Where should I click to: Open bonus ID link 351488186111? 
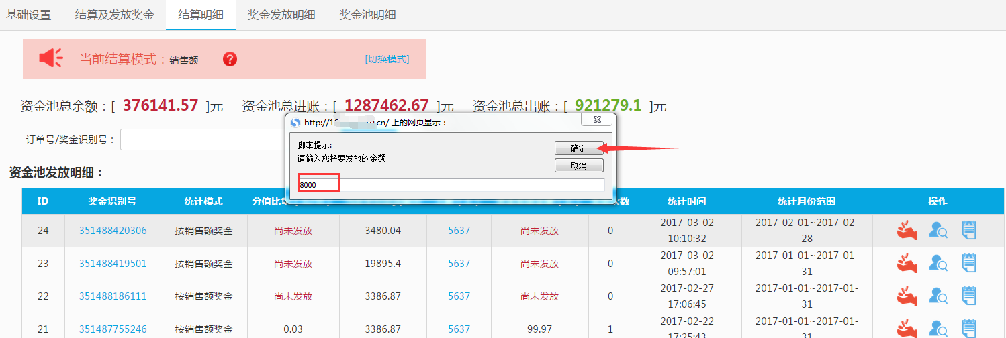click(113, 296)
